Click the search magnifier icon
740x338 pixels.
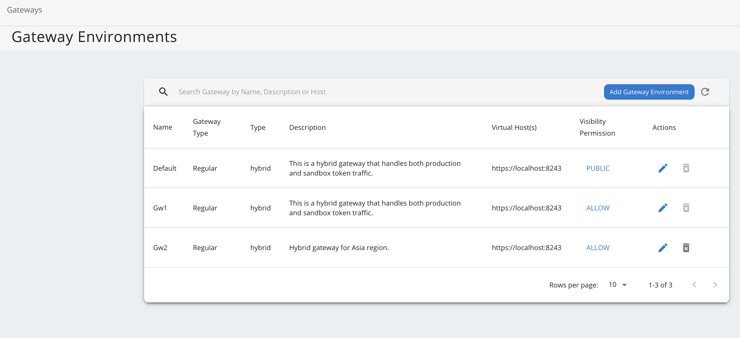(163, 92)
